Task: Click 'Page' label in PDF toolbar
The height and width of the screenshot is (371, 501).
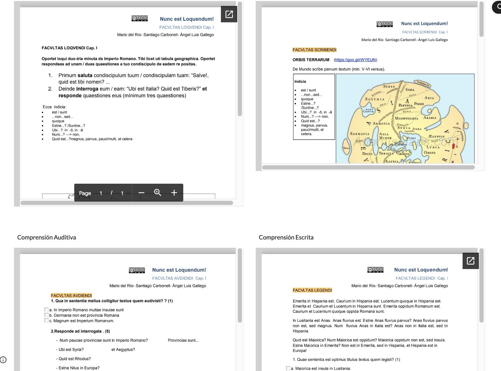Action: [x=85, y=193]
